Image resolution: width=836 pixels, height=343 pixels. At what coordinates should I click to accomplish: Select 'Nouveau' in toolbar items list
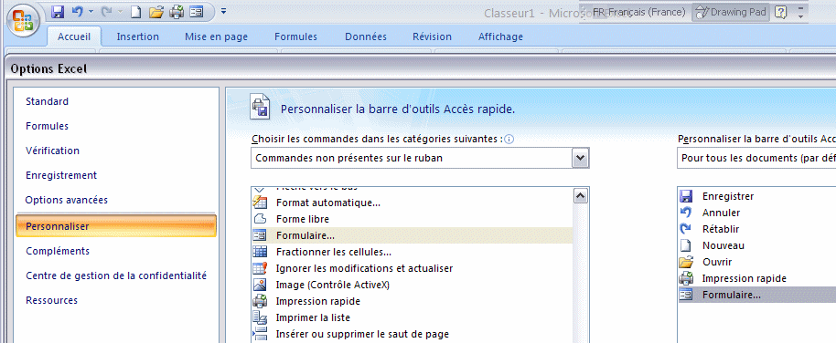click(757, 245)
